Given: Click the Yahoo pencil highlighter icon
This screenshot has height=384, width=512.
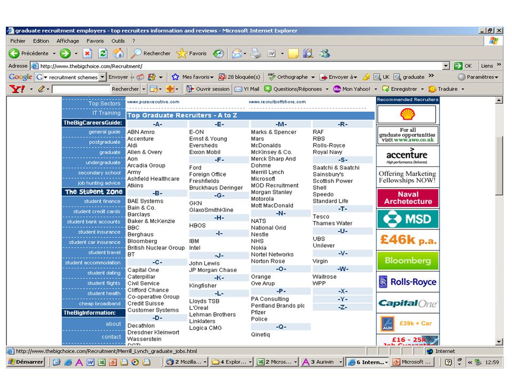Looking at the screenshot, I should click(x=41, y=89).
